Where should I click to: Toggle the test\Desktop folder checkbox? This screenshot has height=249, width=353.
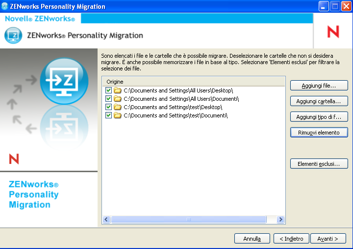[108, 107]
